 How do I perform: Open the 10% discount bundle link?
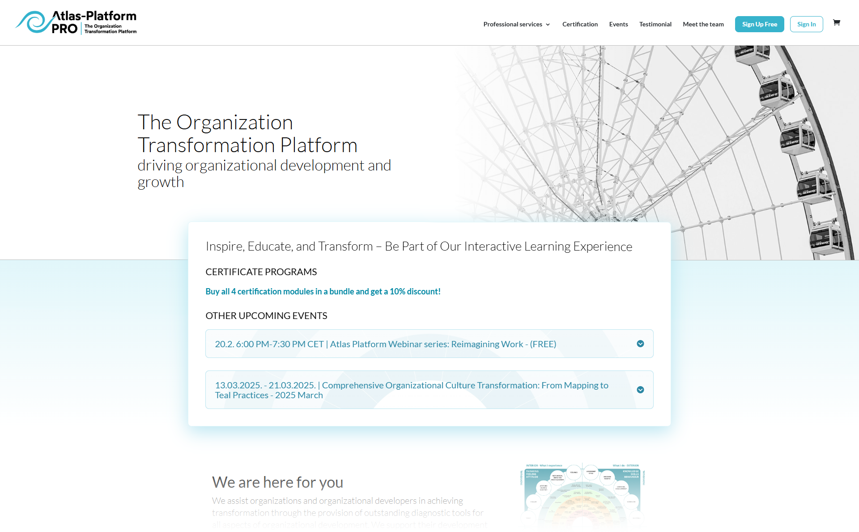pos(323,291)
